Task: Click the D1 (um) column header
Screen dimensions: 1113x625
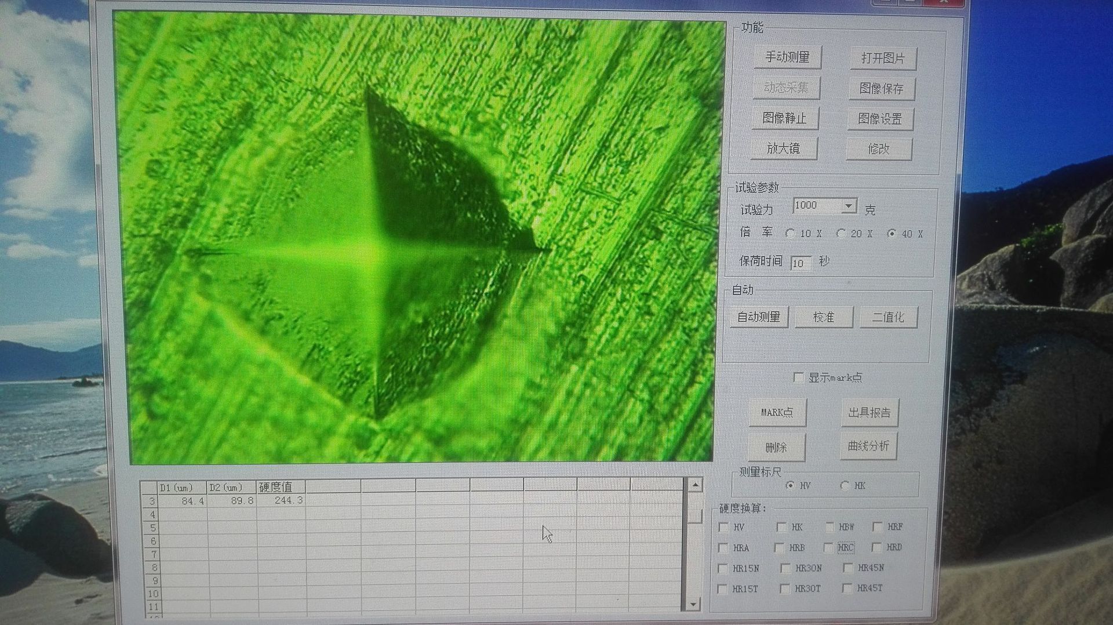Action: click(182, 487)
